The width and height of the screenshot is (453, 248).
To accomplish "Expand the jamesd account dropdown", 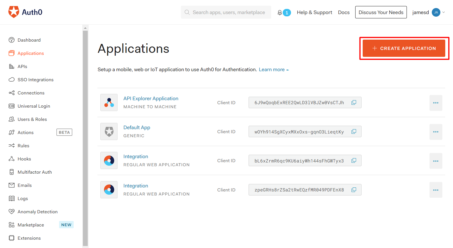I will (x=444, y=12).
